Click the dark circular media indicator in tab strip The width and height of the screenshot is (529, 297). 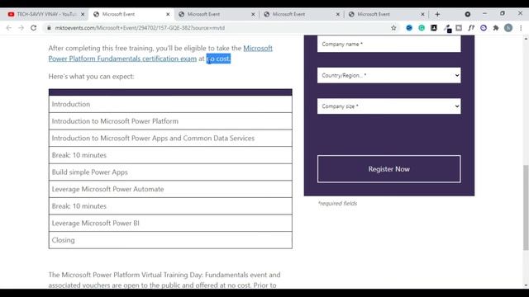coord(468,14)
